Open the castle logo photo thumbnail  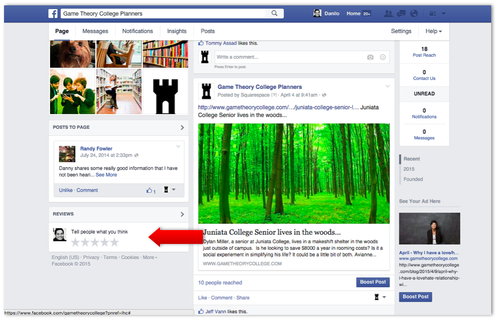point(165,92)
